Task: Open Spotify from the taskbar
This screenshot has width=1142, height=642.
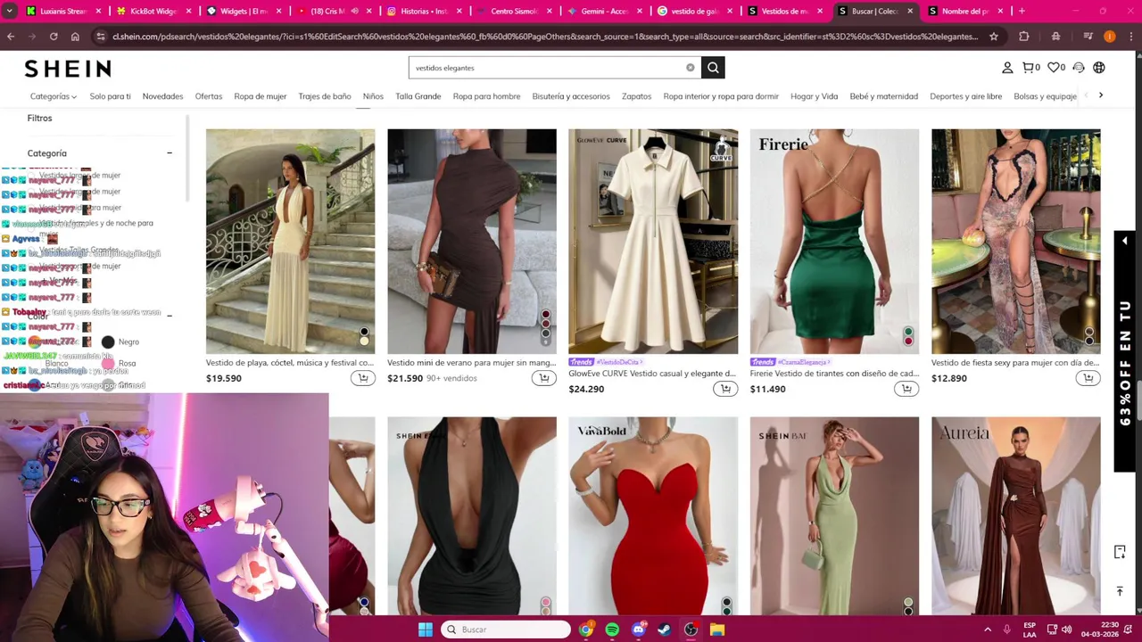Action: pos(612,630)
